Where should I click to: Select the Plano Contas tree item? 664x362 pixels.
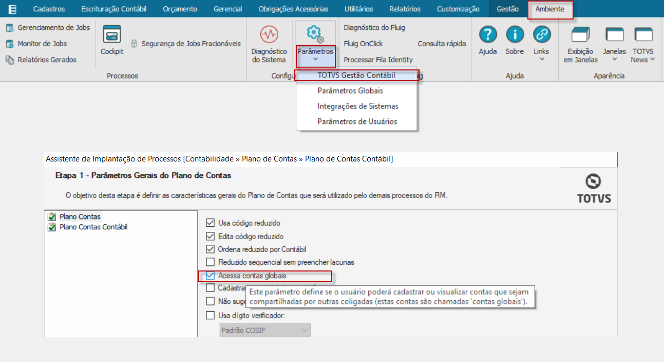[80, 216]
